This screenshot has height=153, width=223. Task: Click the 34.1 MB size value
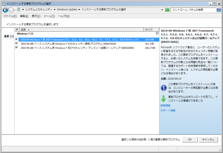pyautogui.click(x=149, y=44)
